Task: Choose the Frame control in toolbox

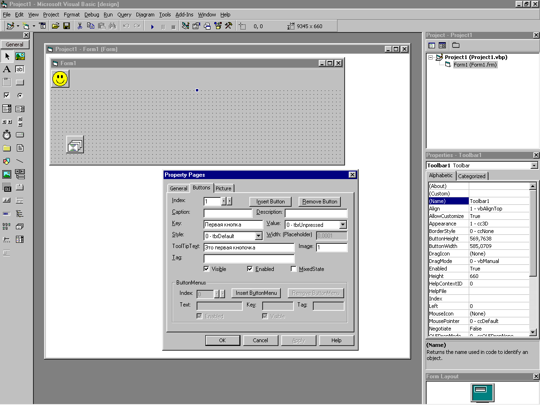Action: 7,82
